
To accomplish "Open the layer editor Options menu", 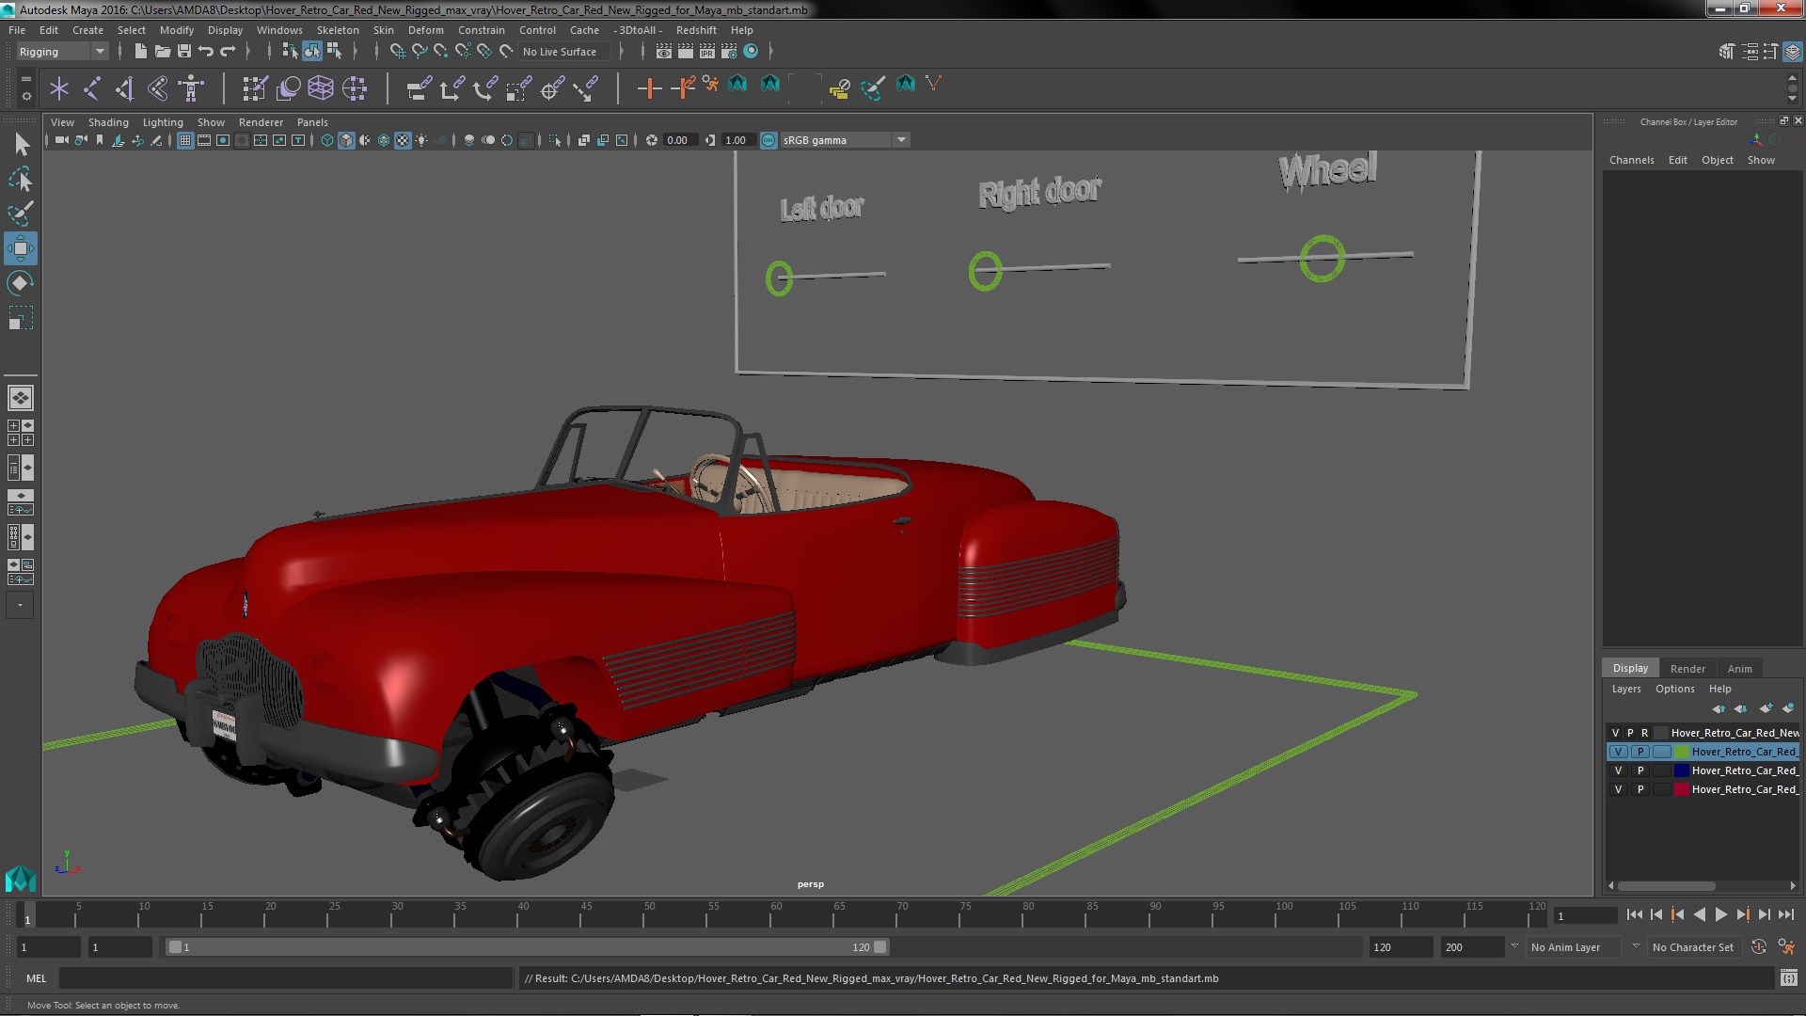I will pyautogui.click(x=1674, y=689).
